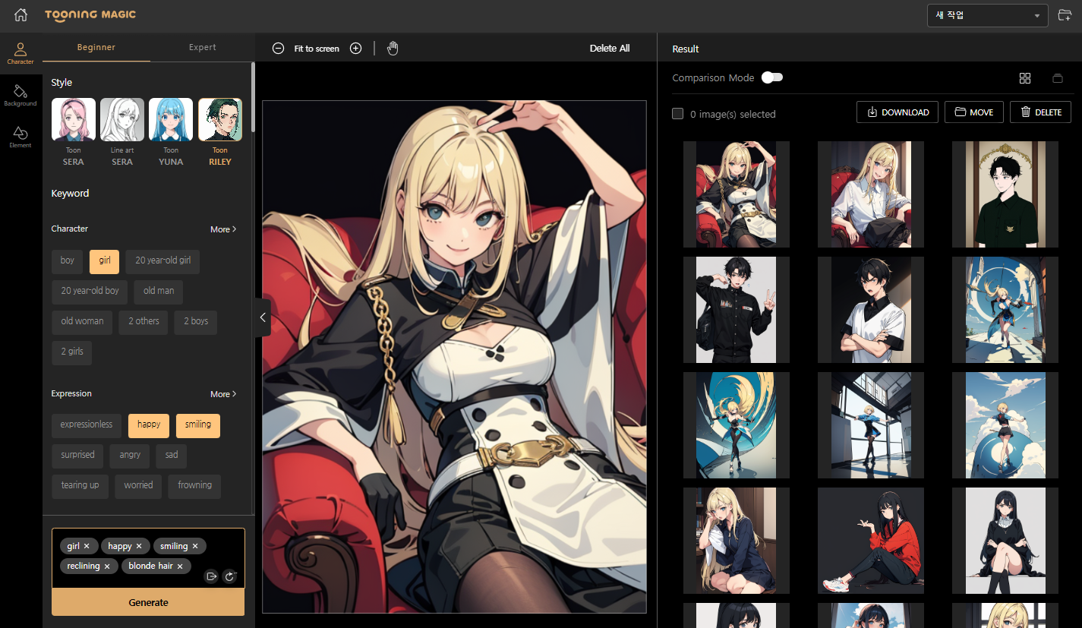Switch to the Expert tab
The height and width of the screenshot is (628, 1082).
point(203,47)
